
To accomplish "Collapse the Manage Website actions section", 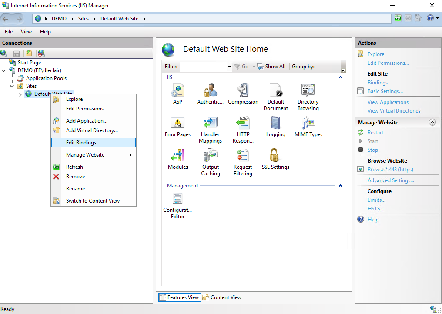I will pos(432,122).
